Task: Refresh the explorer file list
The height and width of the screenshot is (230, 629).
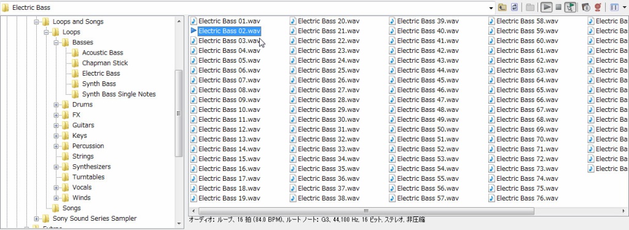Action: click(x=514, y=7)
